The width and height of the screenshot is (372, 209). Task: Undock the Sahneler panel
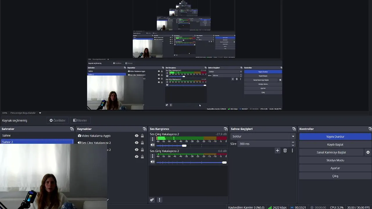[72, 129]
